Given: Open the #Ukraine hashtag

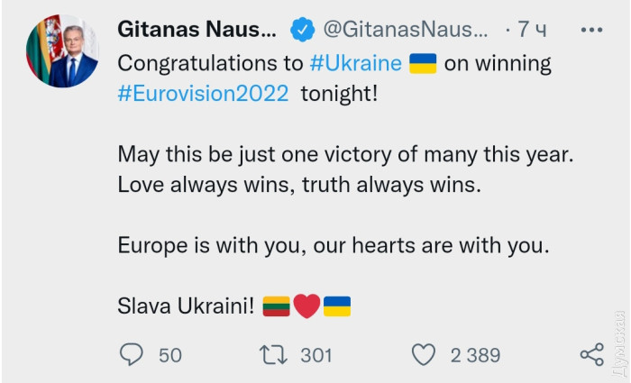Looking at the screenshot, I should tap(353, 65).
